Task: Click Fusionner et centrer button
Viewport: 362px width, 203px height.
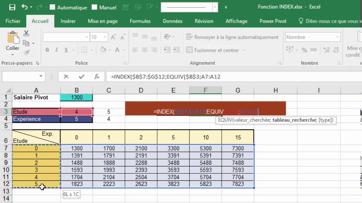Action: [213, 50]
